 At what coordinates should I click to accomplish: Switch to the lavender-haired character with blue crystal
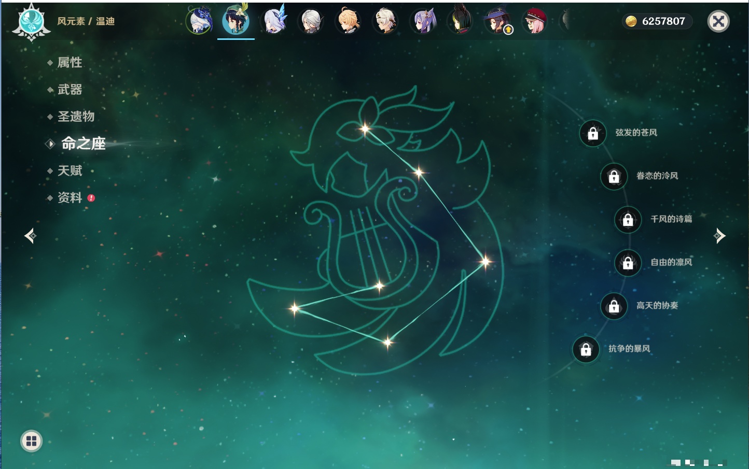274,21
